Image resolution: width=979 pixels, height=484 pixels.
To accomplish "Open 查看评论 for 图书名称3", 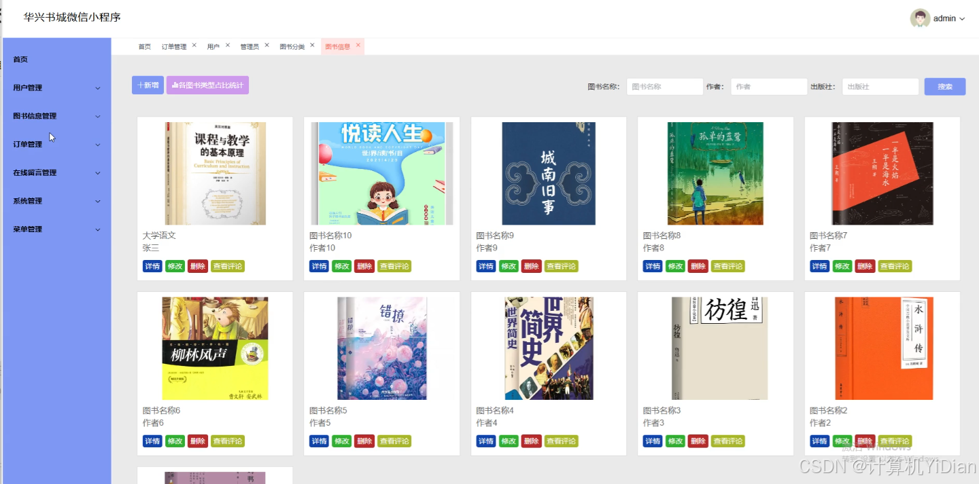I will click(728, 441).
